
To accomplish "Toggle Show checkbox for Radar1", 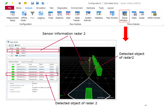I will pos(12,53).
